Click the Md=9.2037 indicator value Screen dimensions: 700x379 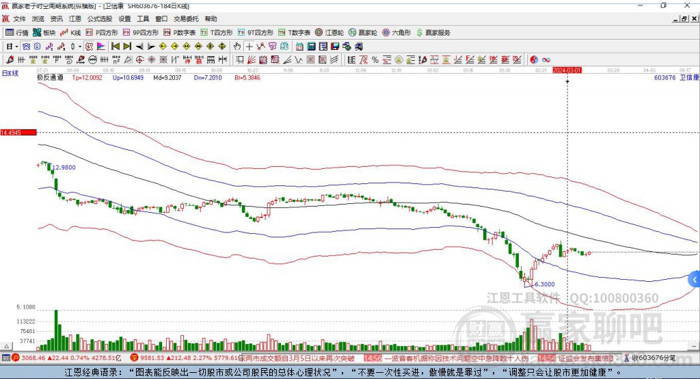[x=167, y=77]
